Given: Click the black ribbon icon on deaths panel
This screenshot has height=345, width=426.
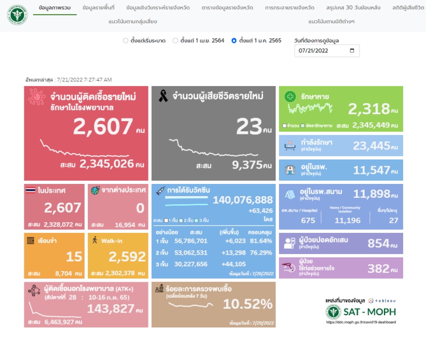Looking at the screenshot, I should 163,96.
